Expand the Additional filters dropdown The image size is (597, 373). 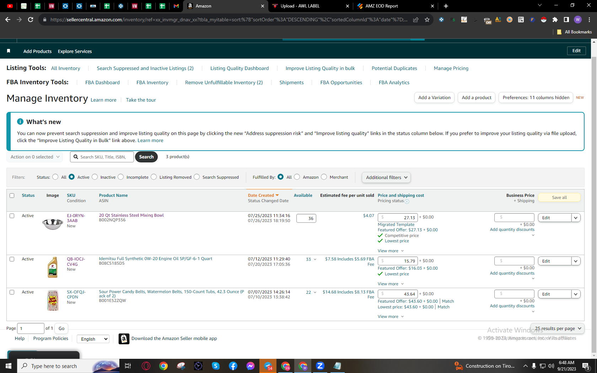(386, 178)
